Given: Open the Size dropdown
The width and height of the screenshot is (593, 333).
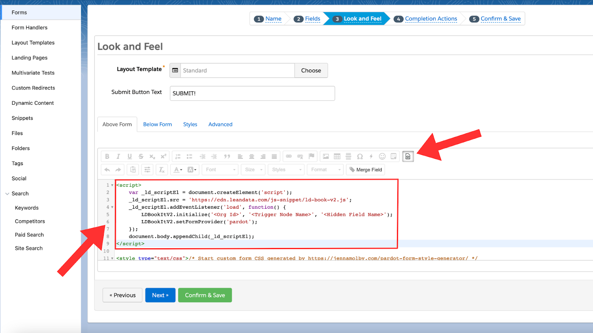Looking at the screenshot, I should click(x=254, y=170).
